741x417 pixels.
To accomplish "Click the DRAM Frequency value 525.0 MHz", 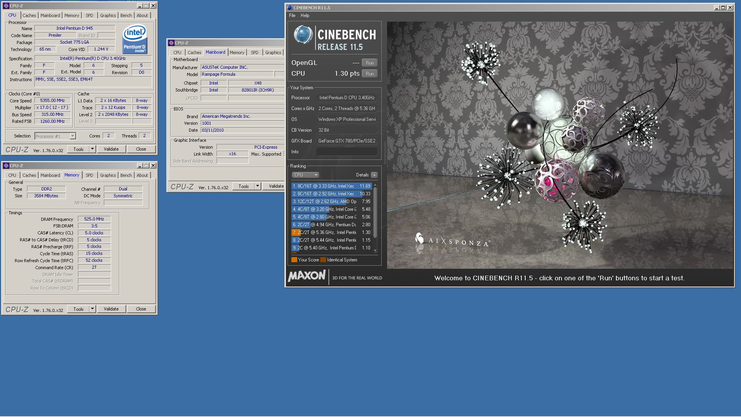I will pyautogui.click(x=94, y=219).
